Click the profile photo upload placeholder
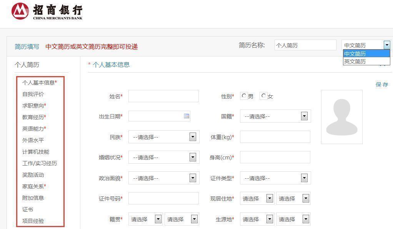 click(341, 116)
